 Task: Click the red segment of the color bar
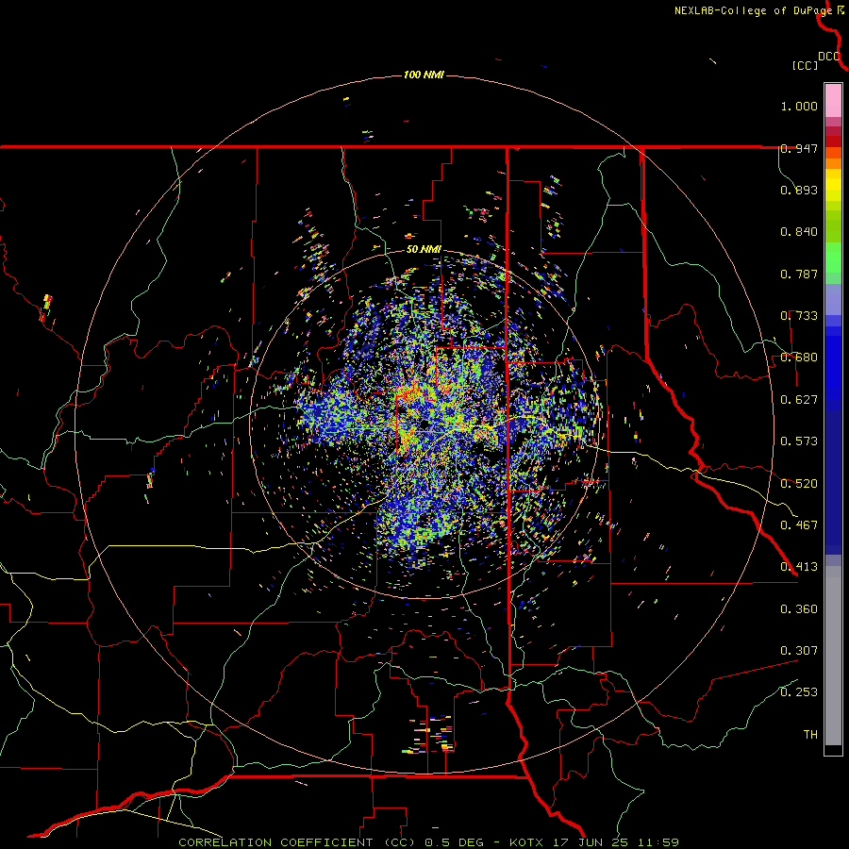[x=833, y=141]
